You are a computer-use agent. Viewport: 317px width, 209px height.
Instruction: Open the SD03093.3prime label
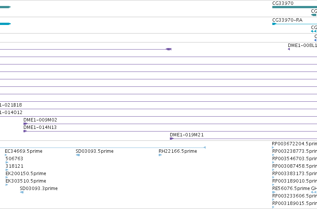tap(39, 189)
